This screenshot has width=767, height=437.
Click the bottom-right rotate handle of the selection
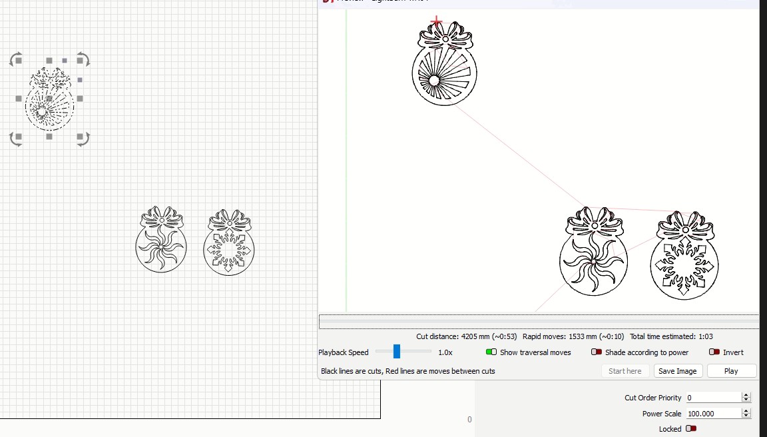point(83,138)
